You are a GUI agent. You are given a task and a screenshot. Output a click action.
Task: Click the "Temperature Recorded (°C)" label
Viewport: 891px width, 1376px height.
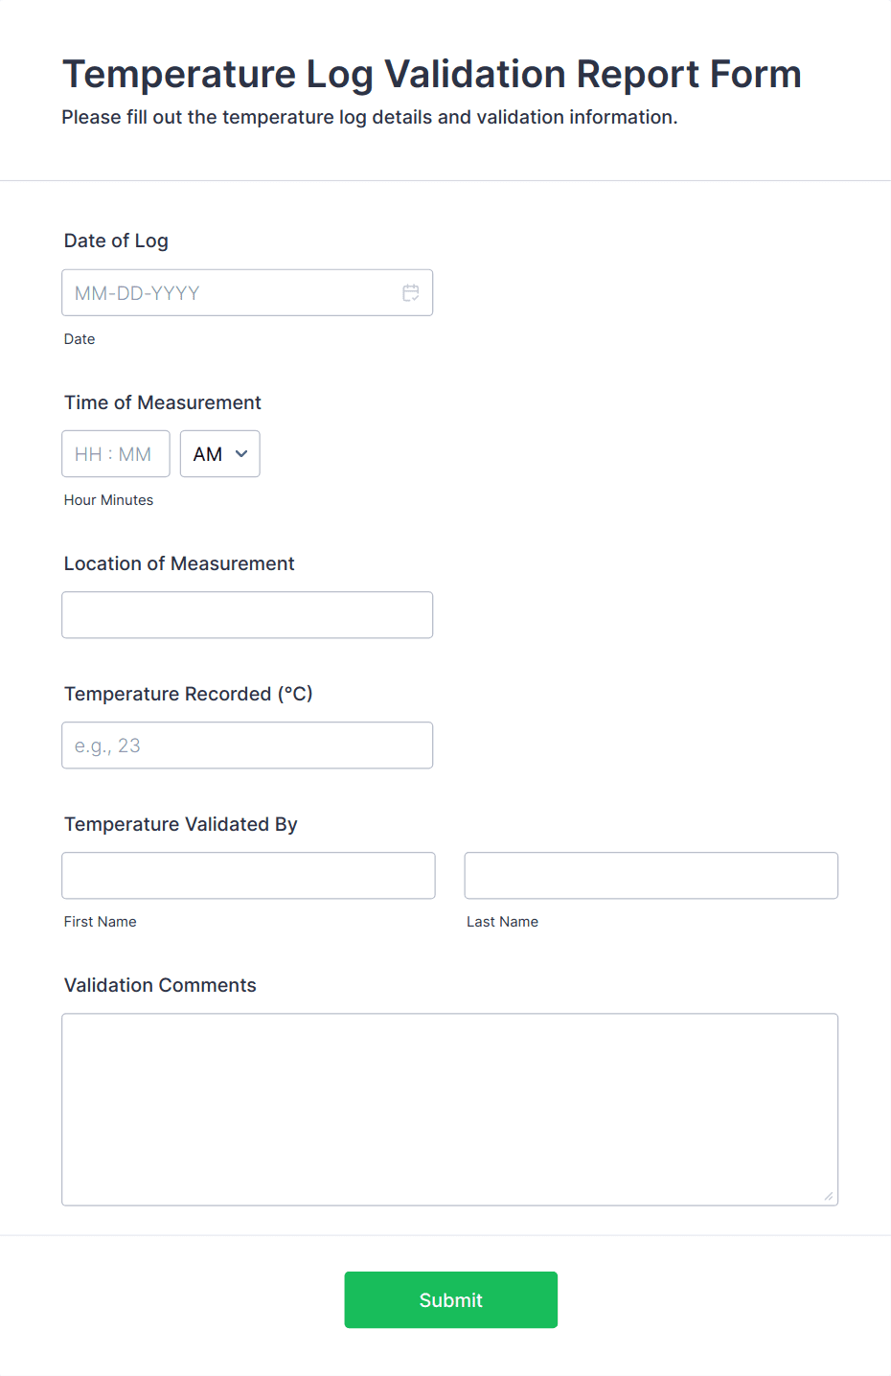[189, 694]
